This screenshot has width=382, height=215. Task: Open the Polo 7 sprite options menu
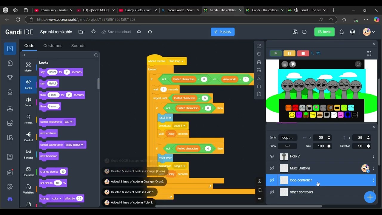click(x=373, y=156)
